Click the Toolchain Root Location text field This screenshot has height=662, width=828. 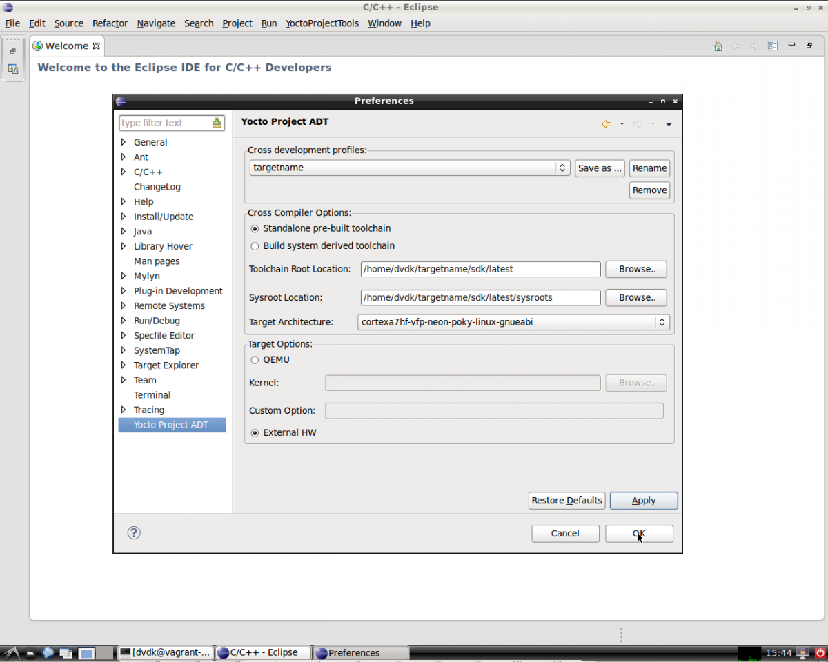pos(480,270)
